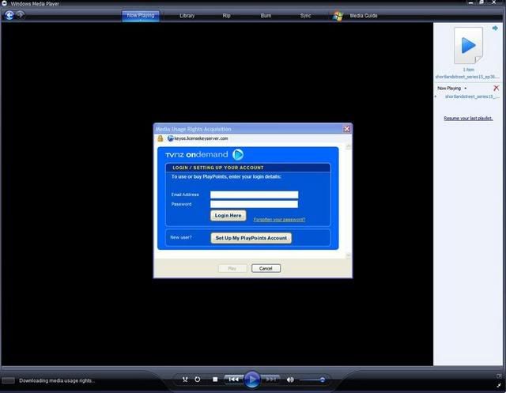The width and height of the screenshot is (506, 393).
Task: Go back with the blue back arrow
Action: [9, 15]
